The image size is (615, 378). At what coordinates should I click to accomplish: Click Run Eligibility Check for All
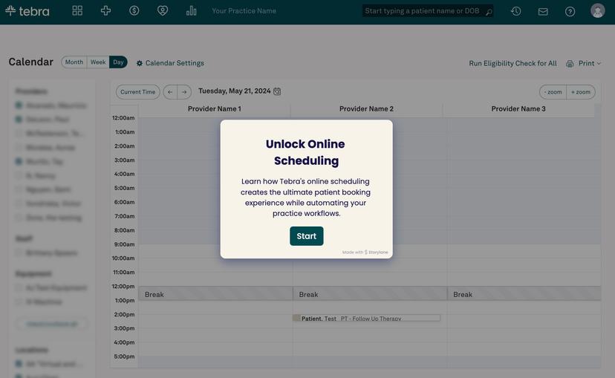click(x=512, y=64)
